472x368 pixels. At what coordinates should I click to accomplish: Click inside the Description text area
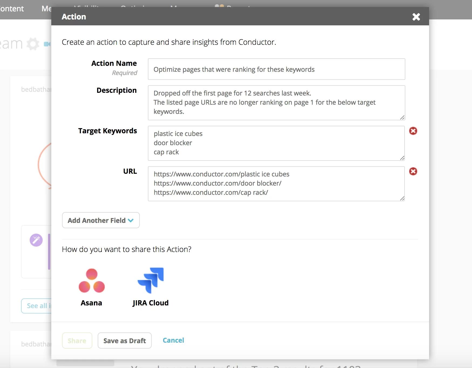click(x=276, y=103)
